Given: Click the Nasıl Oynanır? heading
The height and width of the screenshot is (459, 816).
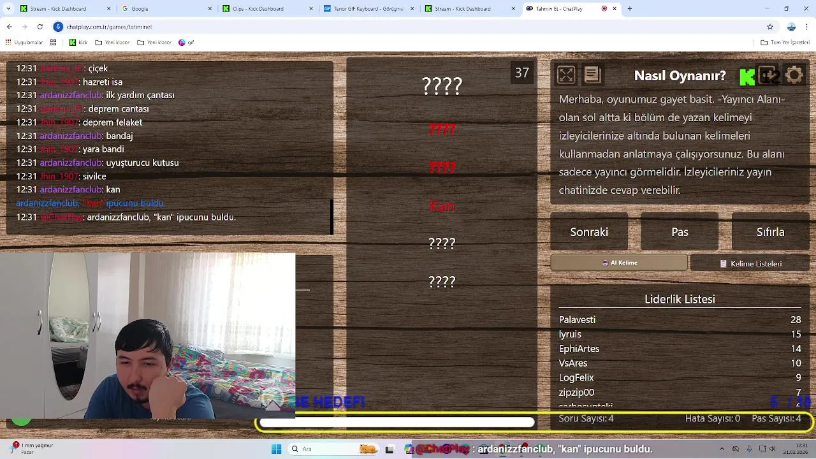Looking at the screenshot, I should tap(680, 76).
